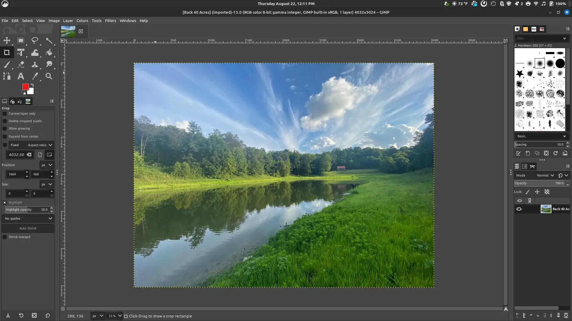Clear the aspect ratio entry field
The width and height of the screenshot is (572, 321).
(x=29, y=155)
